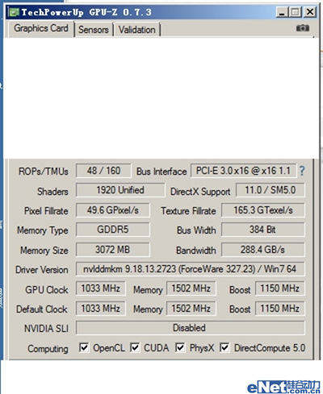The height and width of the screenshot is (394, 323).
Task: Minimize the GPU-Z window
Action: (x=282, y=12)
